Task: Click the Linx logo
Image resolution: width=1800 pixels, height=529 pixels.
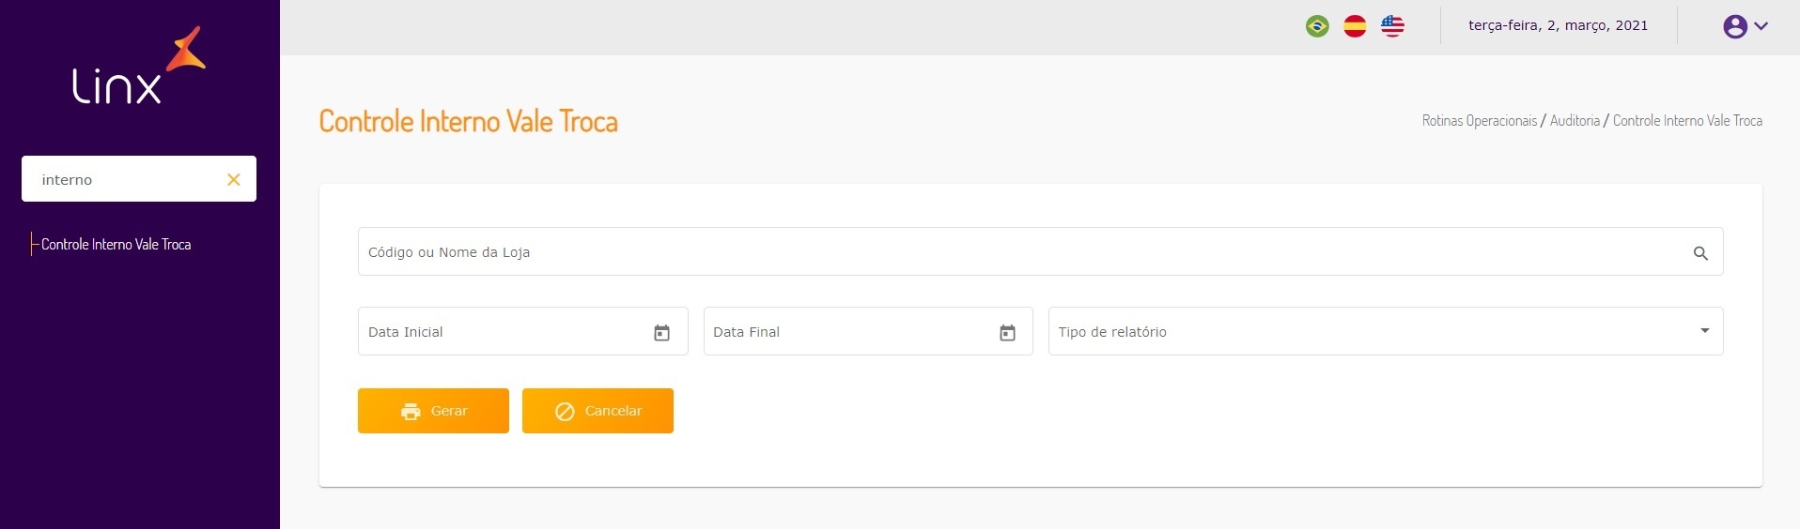Action: click(x=139, y=68)
